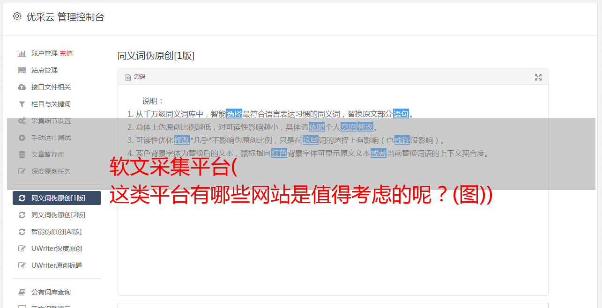Click the 栏目与关键词 filter icon
Screen dimensions: 602x308
(22, 104)
